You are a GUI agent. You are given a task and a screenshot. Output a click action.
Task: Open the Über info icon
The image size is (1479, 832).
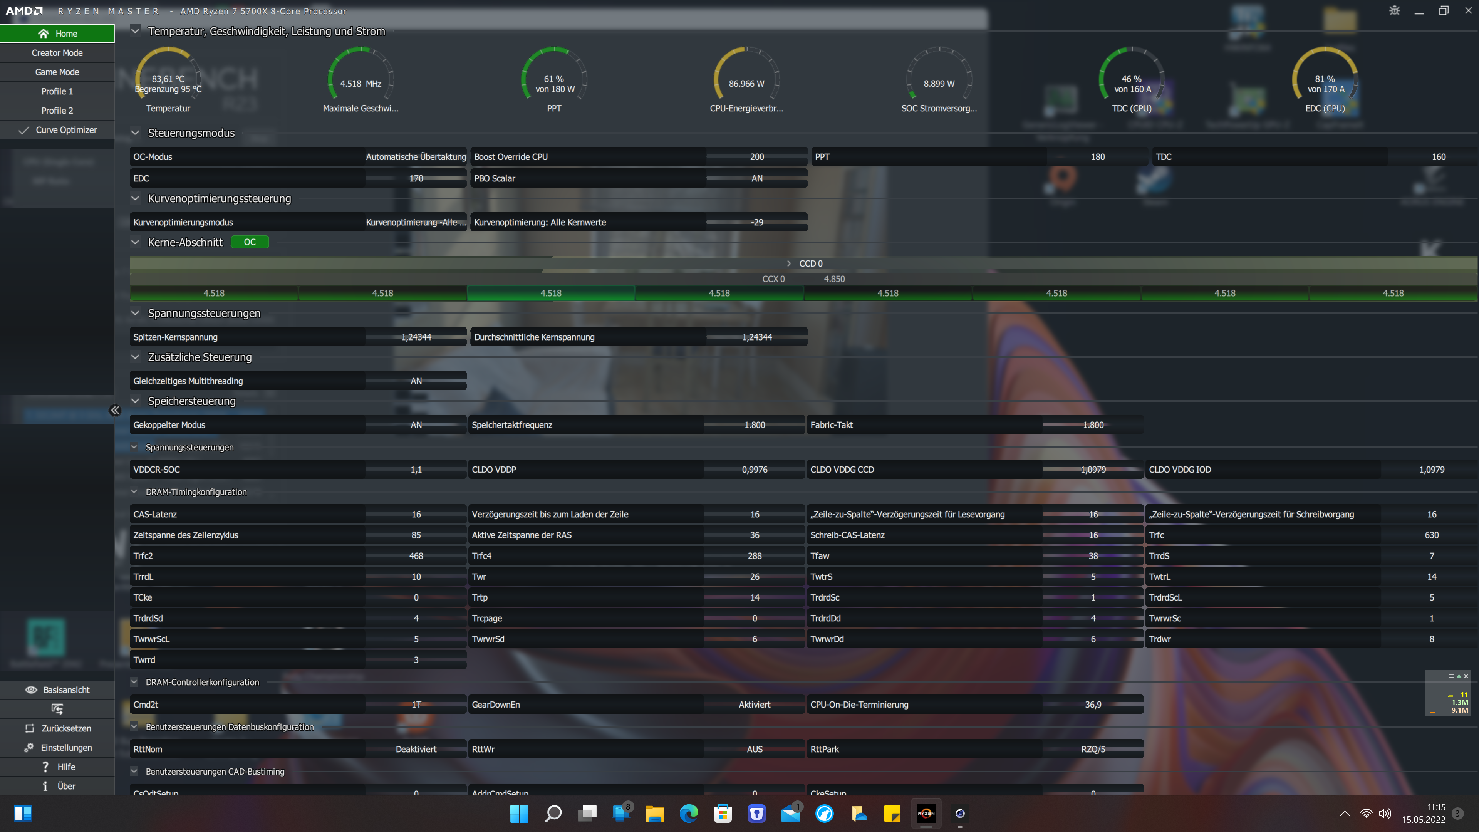[x=45, y=786]
